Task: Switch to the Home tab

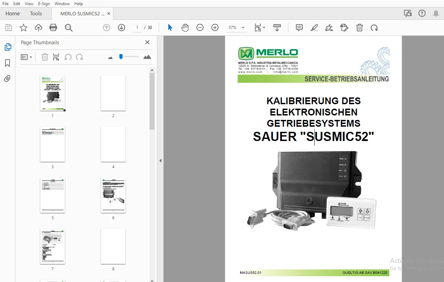Action: (13, 14)
